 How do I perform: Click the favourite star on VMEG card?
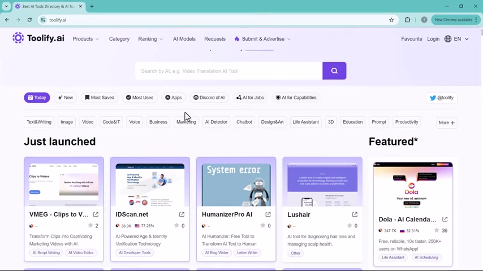pos(90,225)
